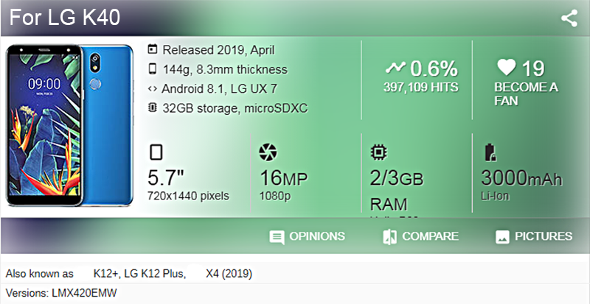Viewport: 590px width, 304px height.
Task: Click the share icon in header
Action: point(569,18)
